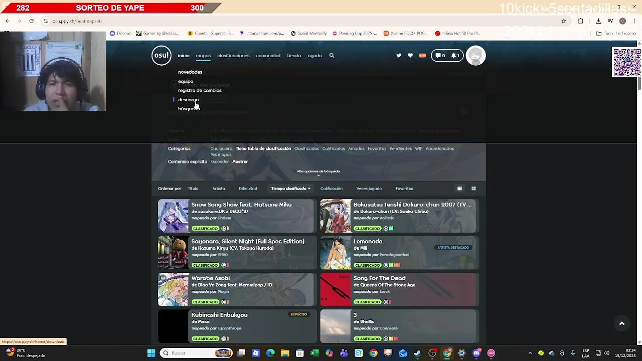Choose registro de cambios entry
The height and width of the screenshot is (361, 642).
(x=200, y=91)
